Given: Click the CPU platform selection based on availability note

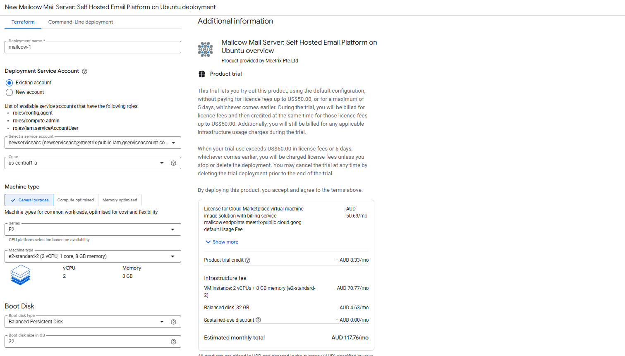Looking at the screenshot, I should click(49, 240).
